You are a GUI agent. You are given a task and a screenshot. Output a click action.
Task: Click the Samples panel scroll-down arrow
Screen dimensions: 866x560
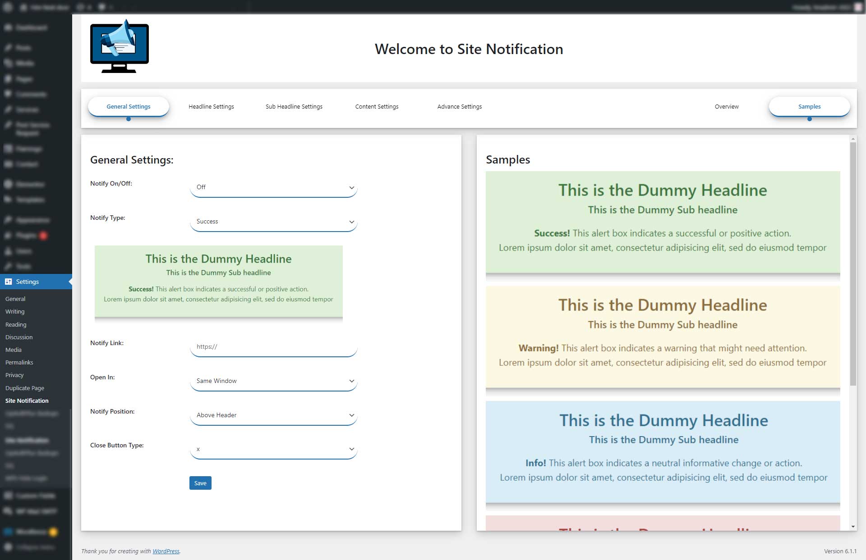tap(852, 526)
